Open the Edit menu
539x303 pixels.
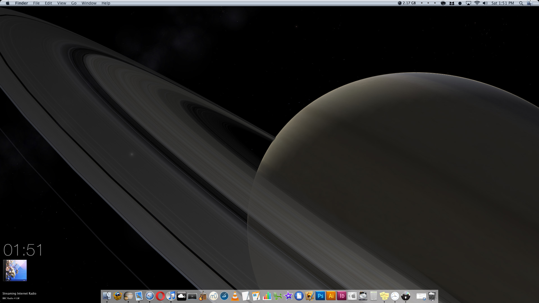(x=49, y=3)
